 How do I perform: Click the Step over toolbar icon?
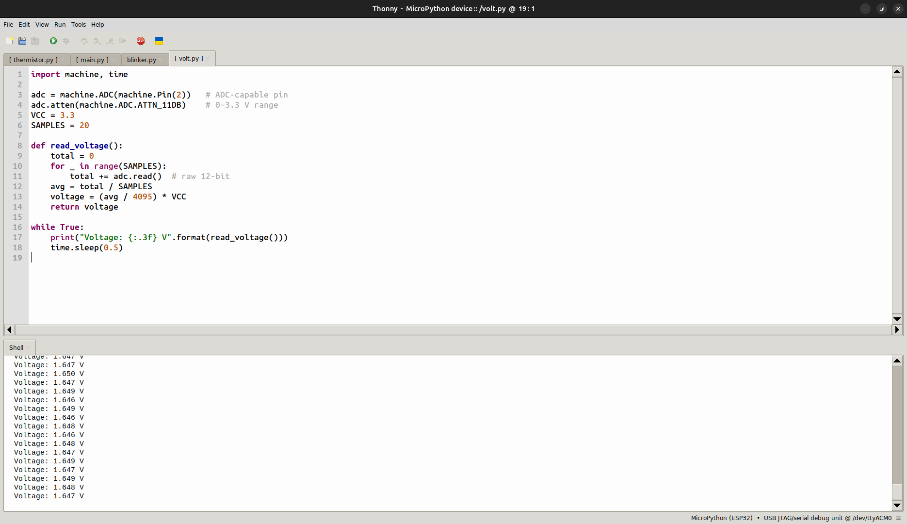(x=84, y=41)
